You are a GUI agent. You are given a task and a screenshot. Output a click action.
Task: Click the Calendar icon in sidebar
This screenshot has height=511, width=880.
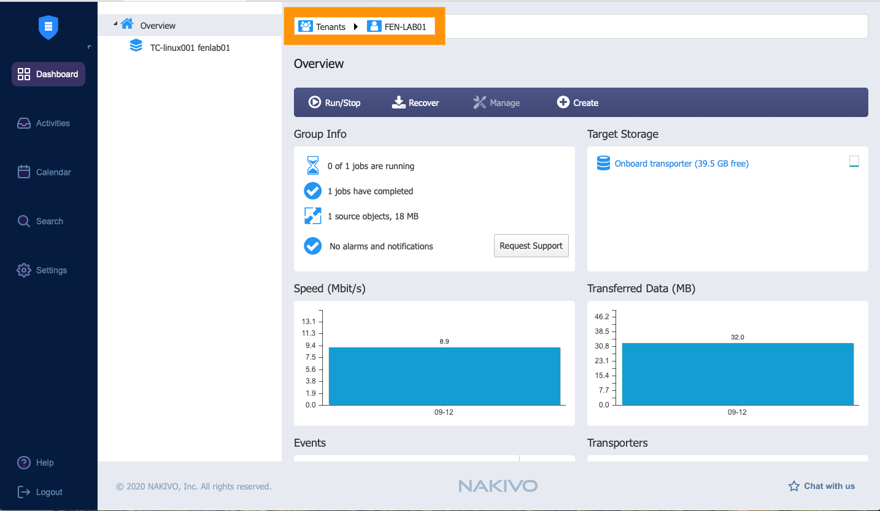(x=24, y=172)
